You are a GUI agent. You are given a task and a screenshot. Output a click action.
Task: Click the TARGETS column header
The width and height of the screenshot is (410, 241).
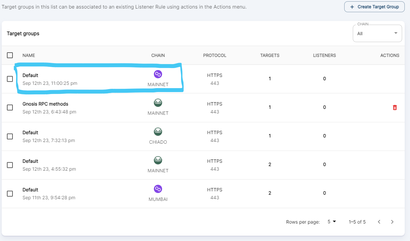pyautogui.click(x=270, y=55)
